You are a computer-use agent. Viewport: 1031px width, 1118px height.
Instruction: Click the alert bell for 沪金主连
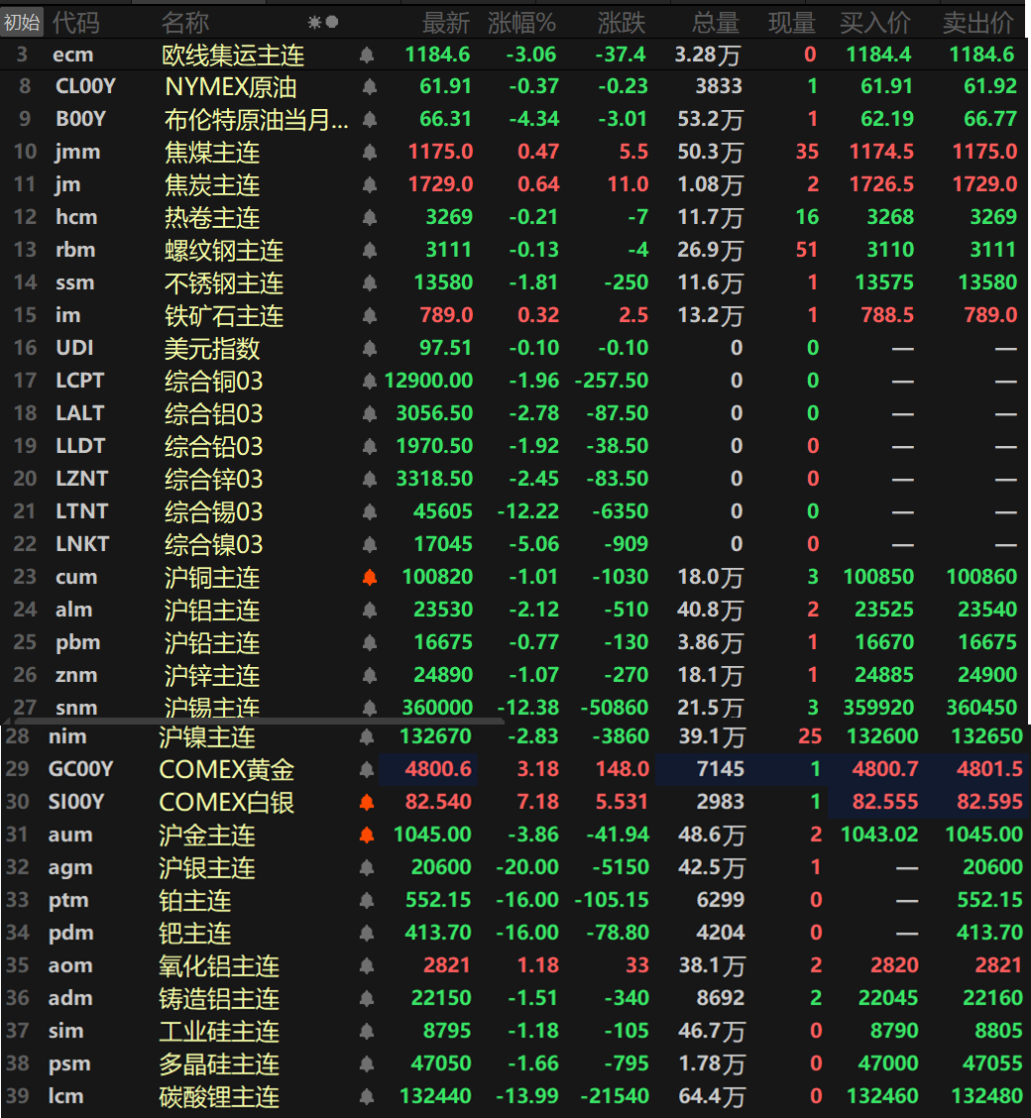(367, 835)
